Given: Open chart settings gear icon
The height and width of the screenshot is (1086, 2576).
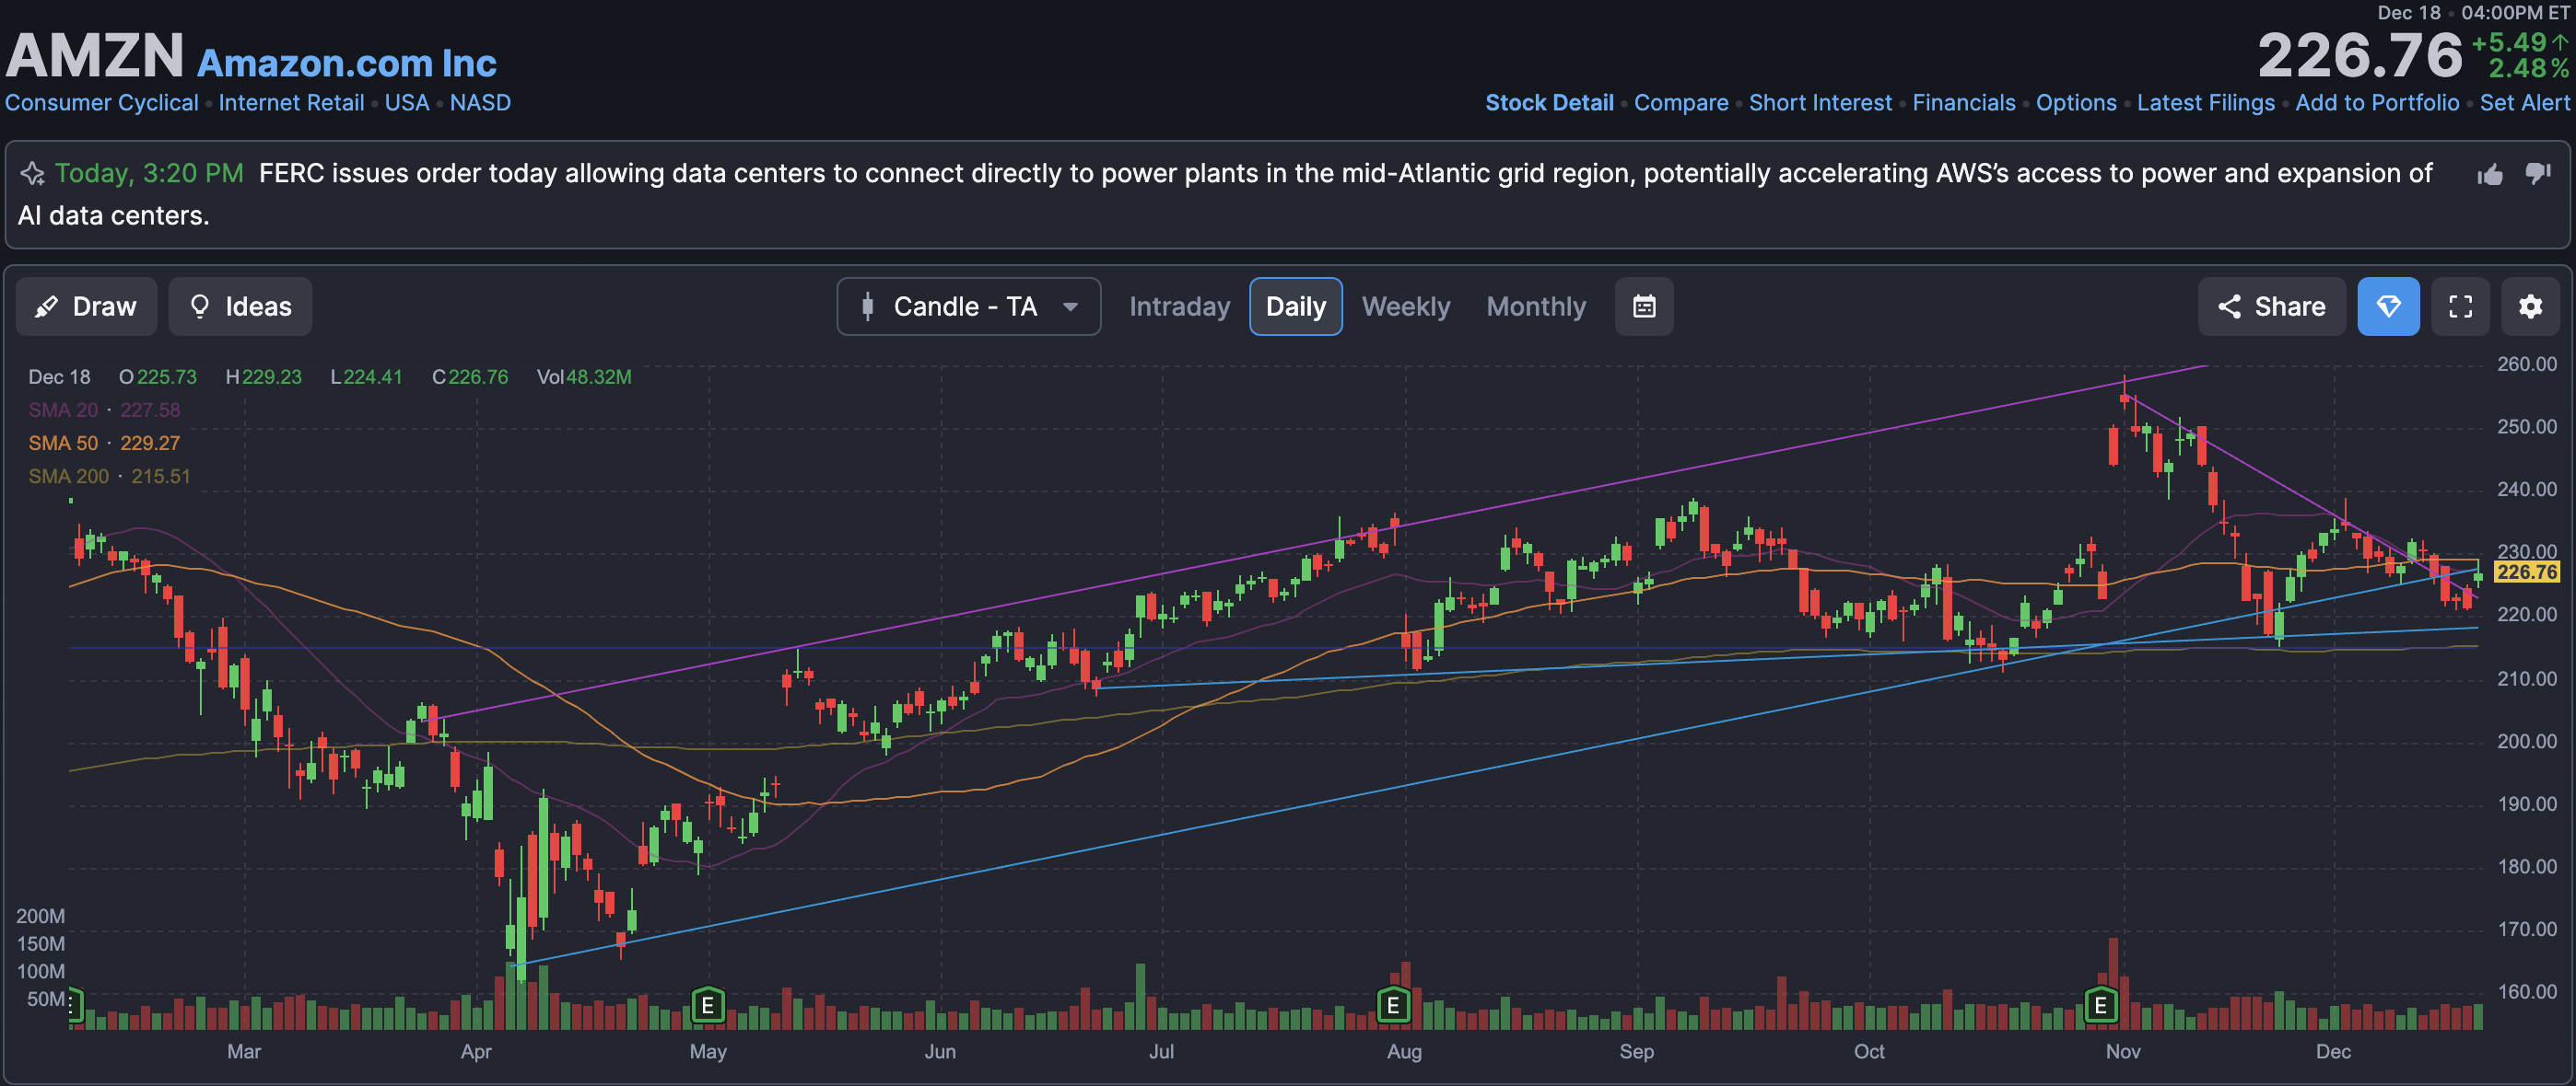Looking at the screenshot, I should [x=2530, y=306].
